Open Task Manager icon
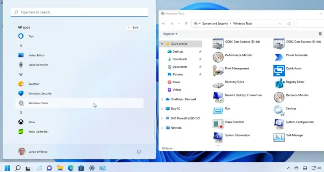Viewport: 324px width, 172px height. [x=279, y=138]
